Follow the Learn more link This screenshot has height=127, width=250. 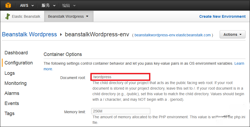click(x=239, y=63)
